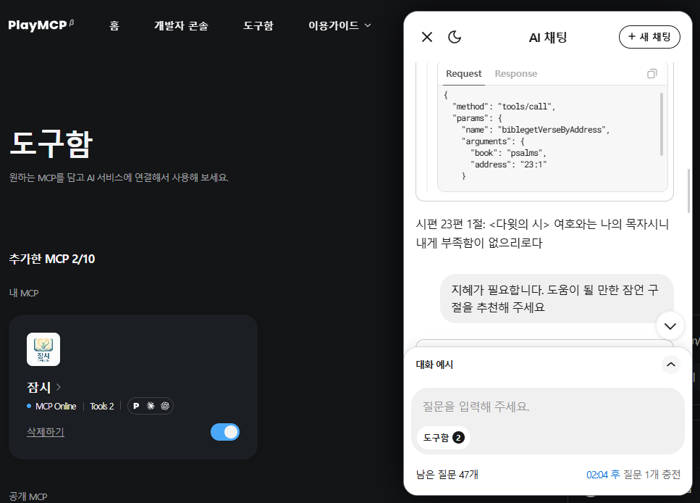The height and width of the screenshot is (503, 700).
Task: Click the Tools 2 label
Action: coord(102,406)
